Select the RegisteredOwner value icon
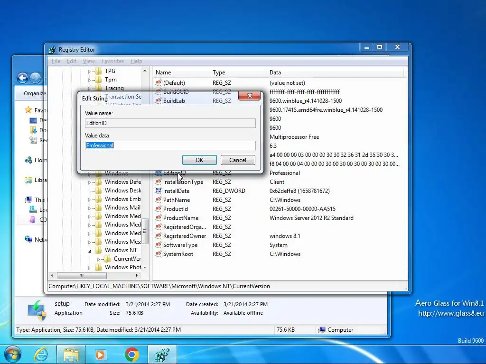Viewport: 486px width, 364px height. (159, 236)
